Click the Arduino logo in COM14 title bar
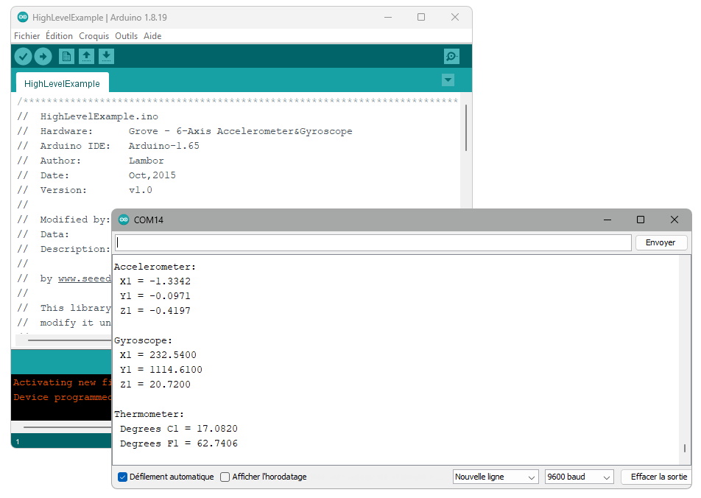This screenshot has width=701, height=498. 124,220
